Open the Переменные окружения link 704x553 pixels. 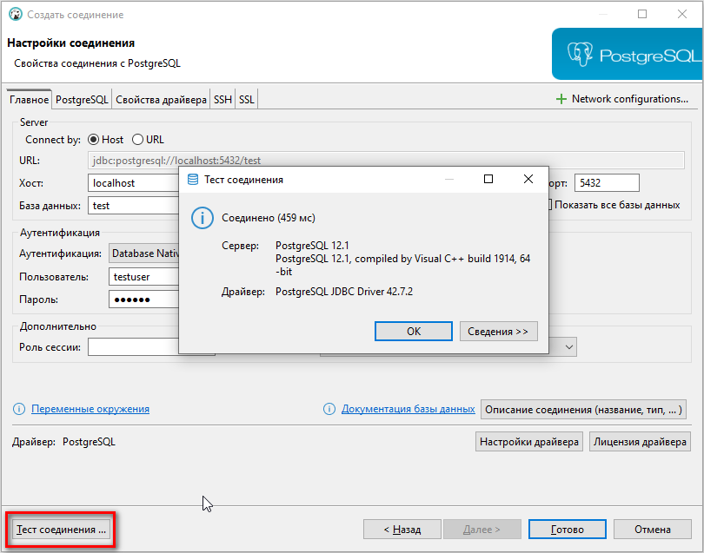[90, 409]
